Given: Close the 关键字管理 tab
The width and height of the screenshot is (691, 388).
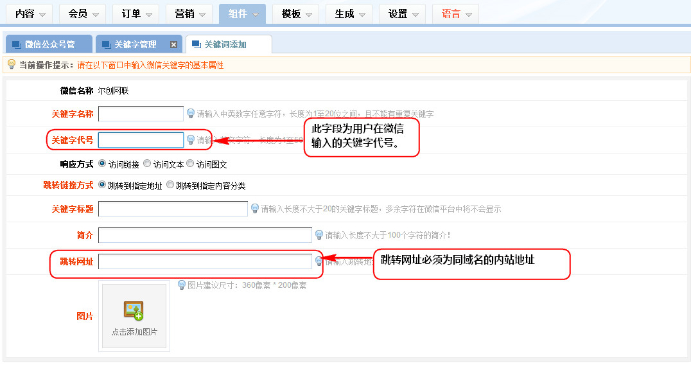Looking at the screenshot, I should 173,44.
